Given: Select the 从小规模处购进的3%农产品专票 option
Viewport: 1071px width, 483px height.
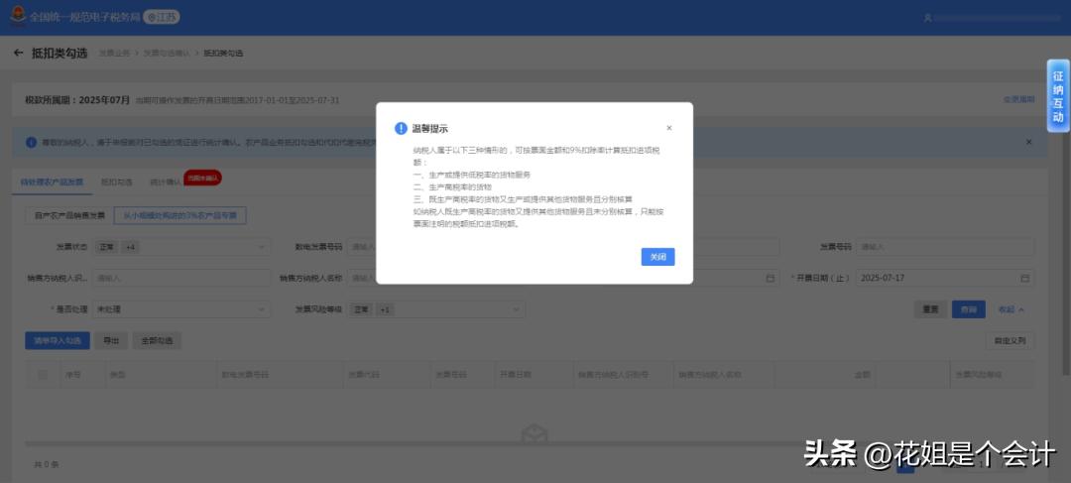Looking at the screenshot, I should 180,215.
